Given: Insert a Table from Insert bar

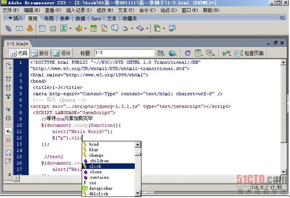Looking at the screenshot, I should coord(42,28).
